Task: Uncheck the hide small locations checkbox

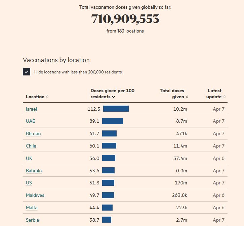Action: (x=27, y=72)
